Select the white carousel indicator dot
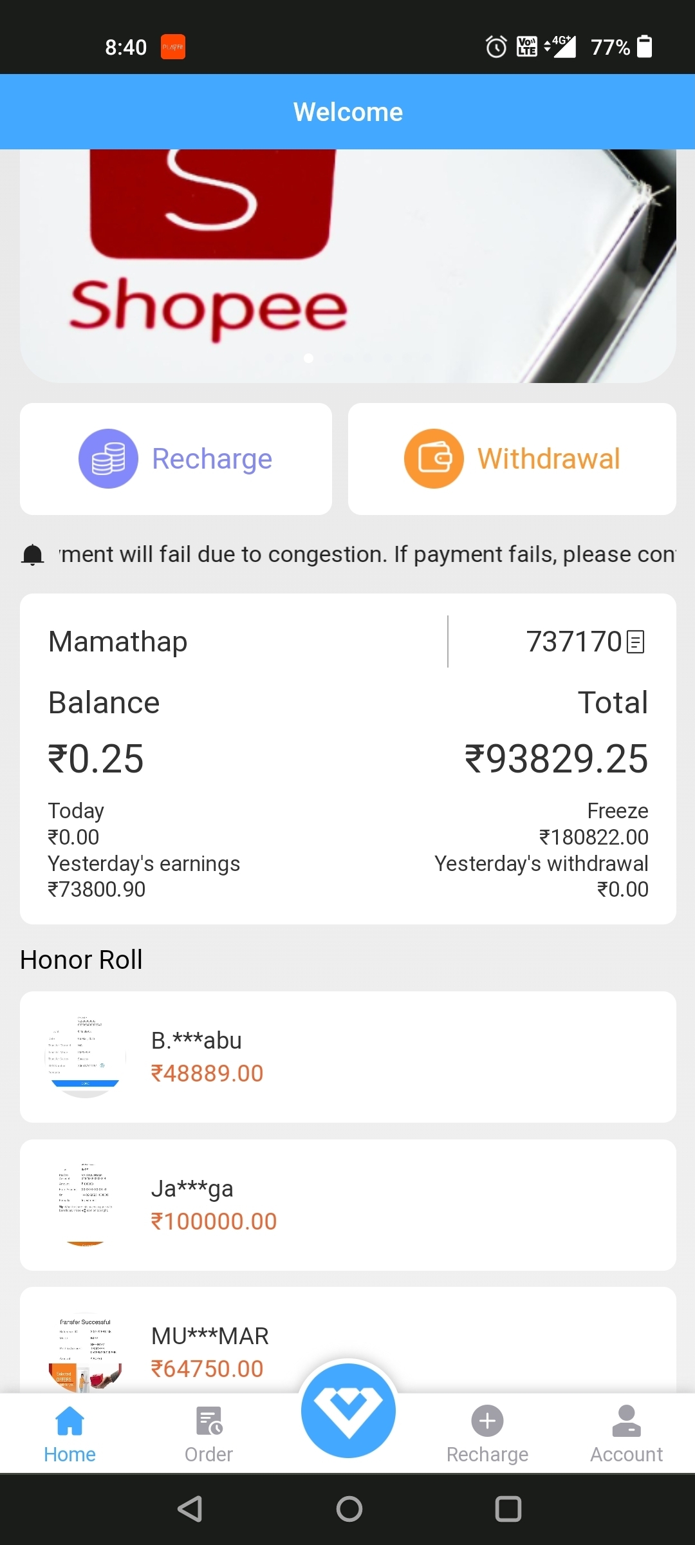This screenshot has width=695, height=1545. click(x=309, y=358)
